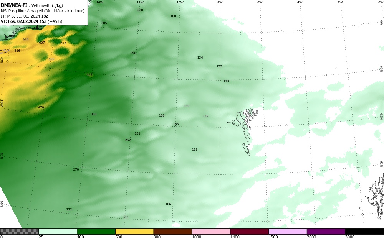Select the map value 555

[51, 59]
